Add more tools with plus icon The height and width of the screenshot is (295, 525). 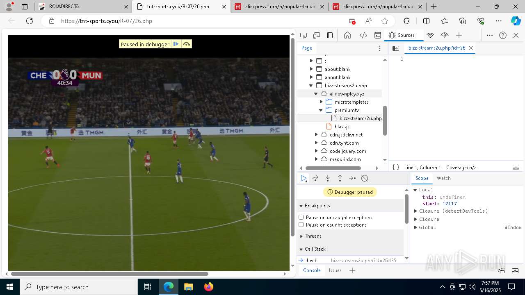click(x=459, y=35)
